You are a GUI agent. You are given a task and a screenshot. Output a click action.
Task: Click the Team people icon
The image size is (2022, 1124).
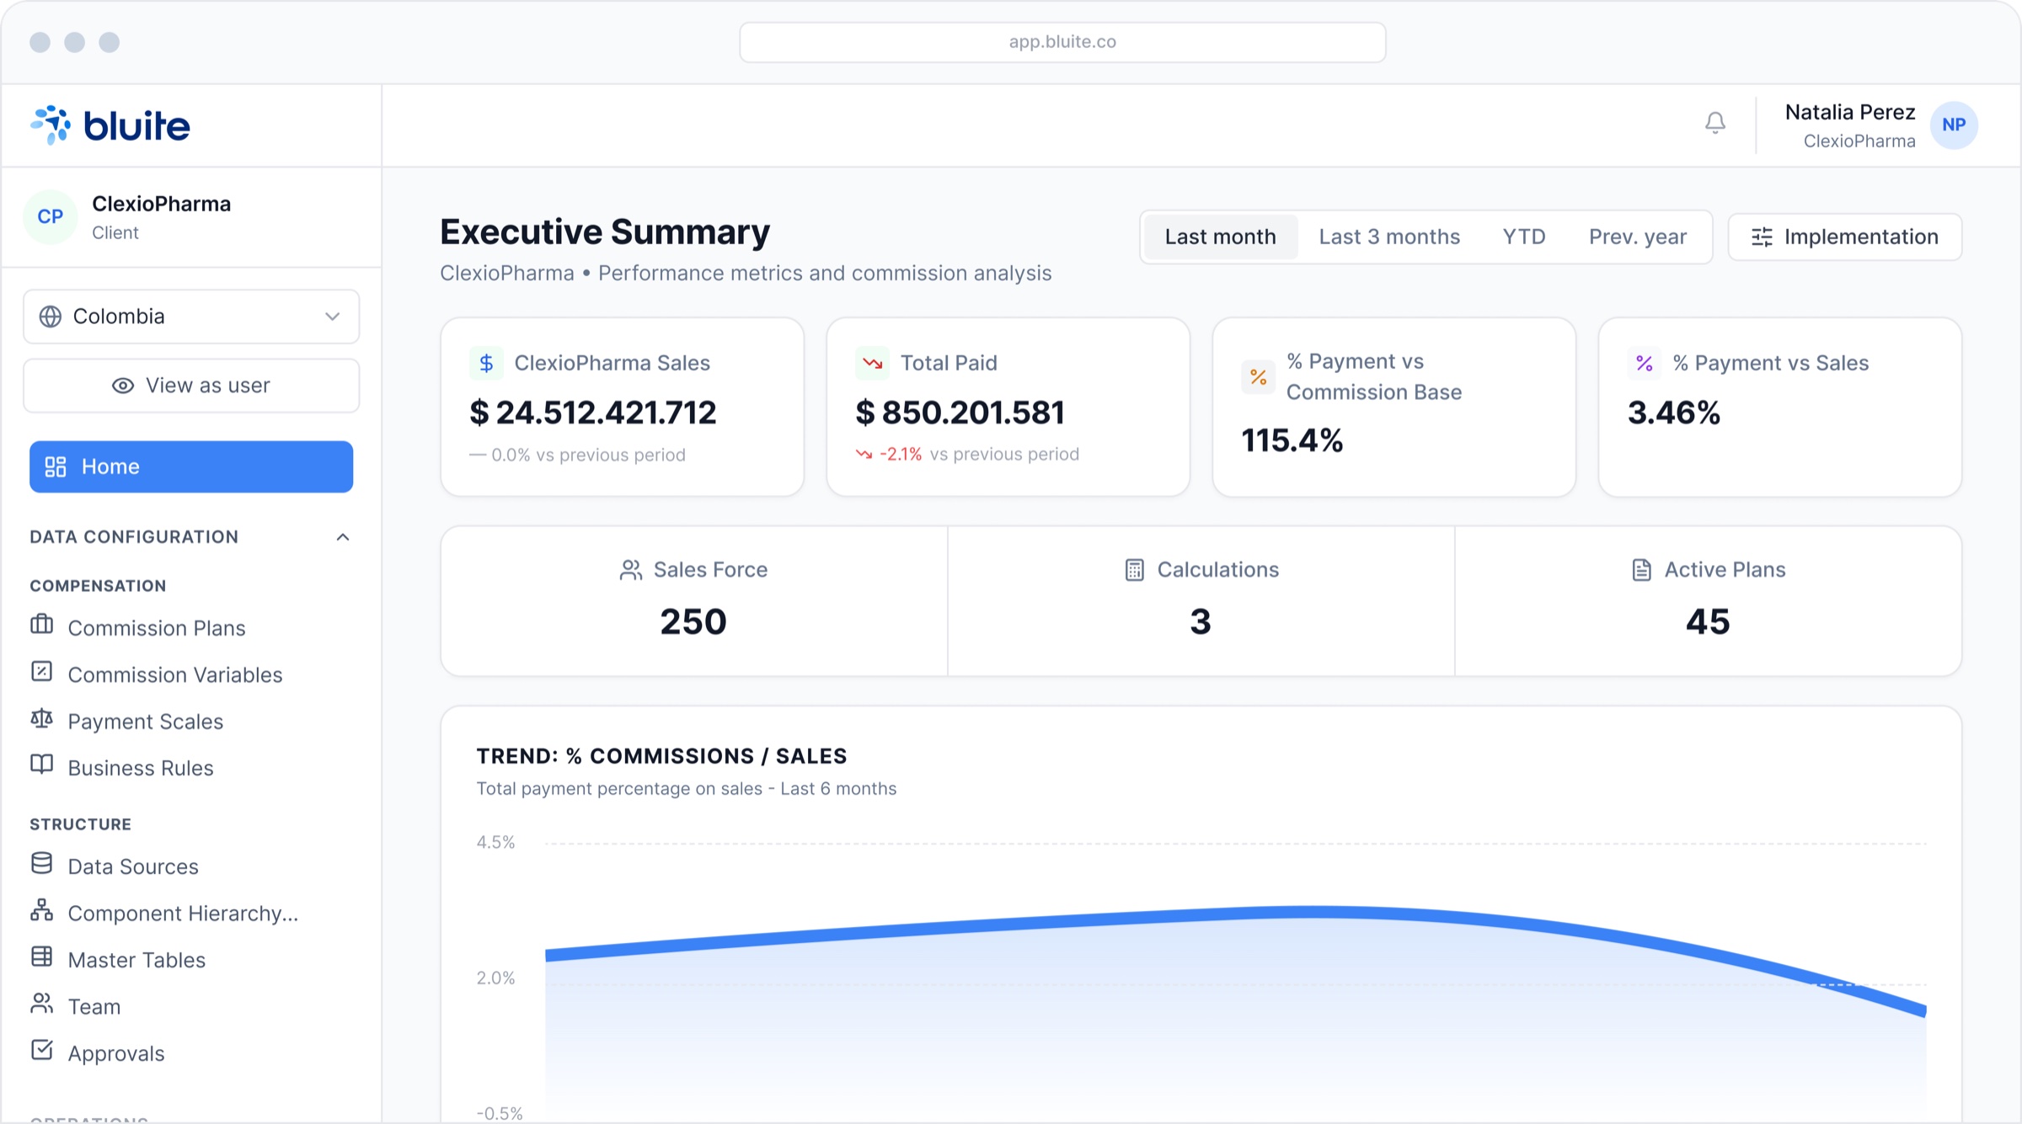tap(41, 1004)
